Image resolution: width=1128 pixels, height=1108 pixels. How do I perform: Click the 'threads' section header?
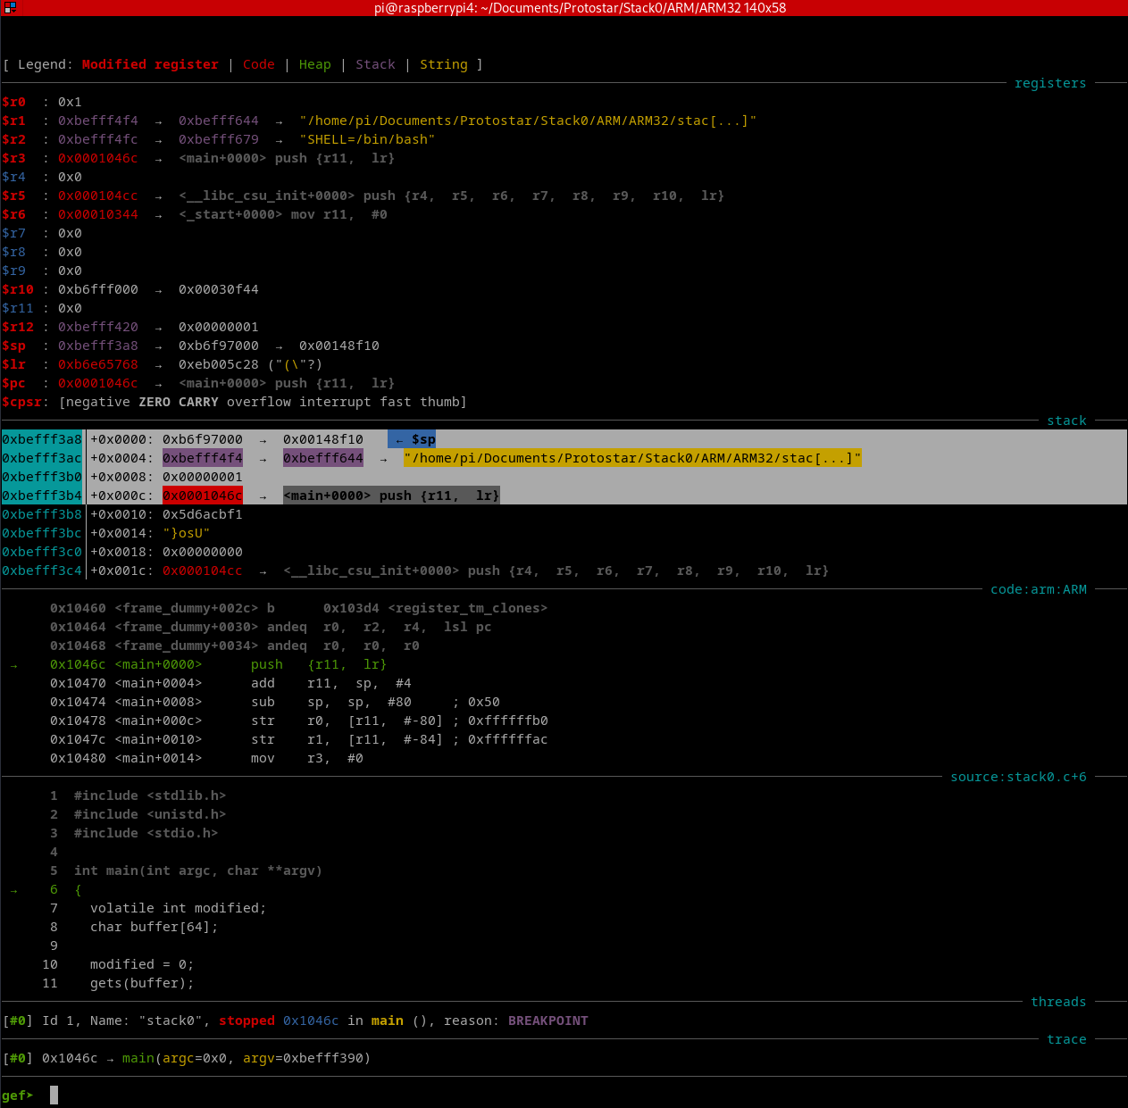coord(1058,1002)
